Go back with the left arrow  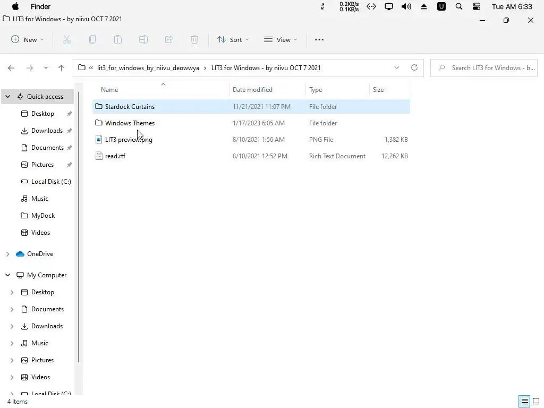tap(11, 68)
